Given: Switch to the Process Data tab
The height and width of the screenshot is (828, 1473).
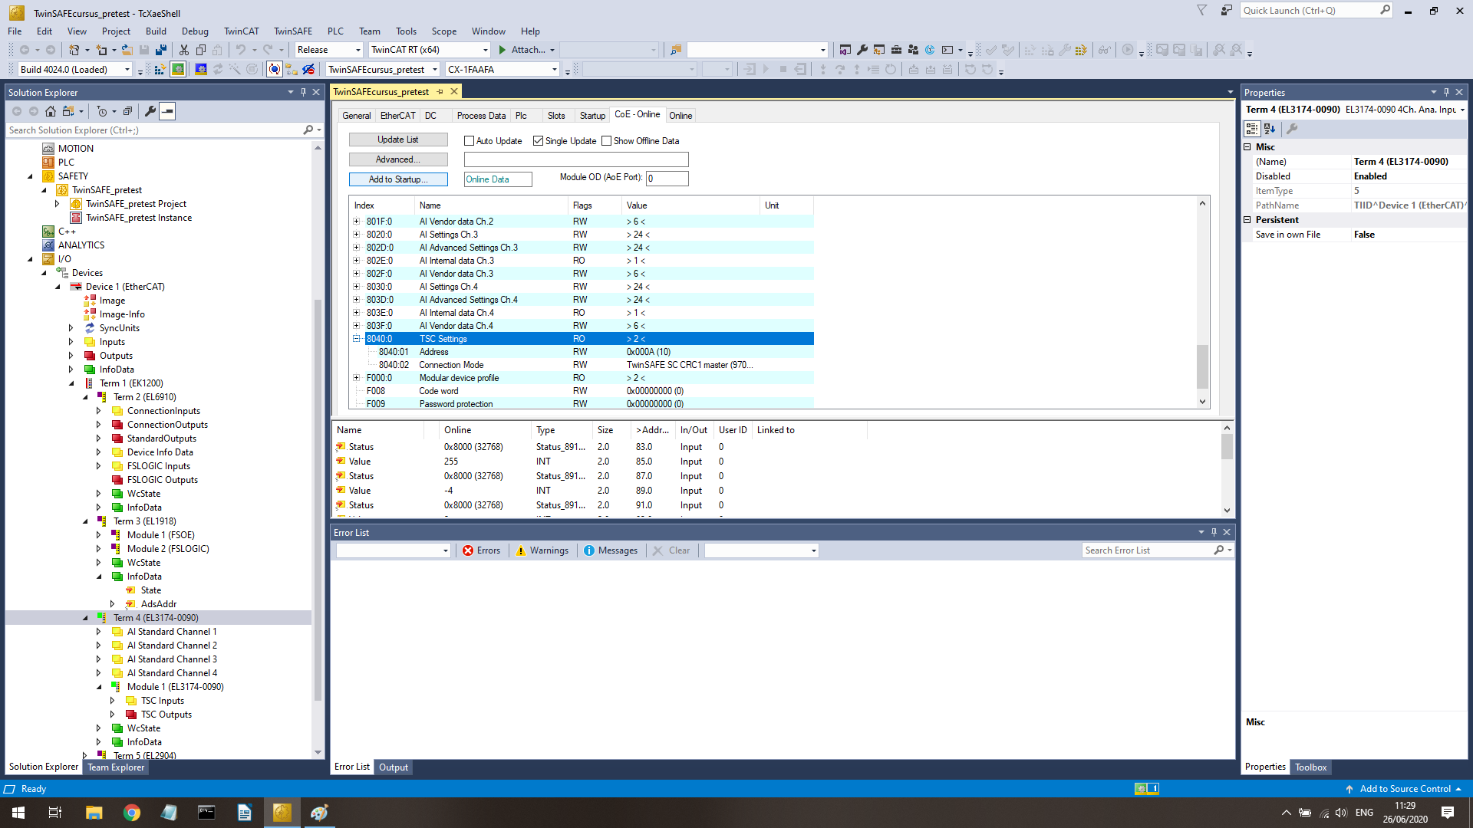Looking at the screenshot, I should pos(481,116).
